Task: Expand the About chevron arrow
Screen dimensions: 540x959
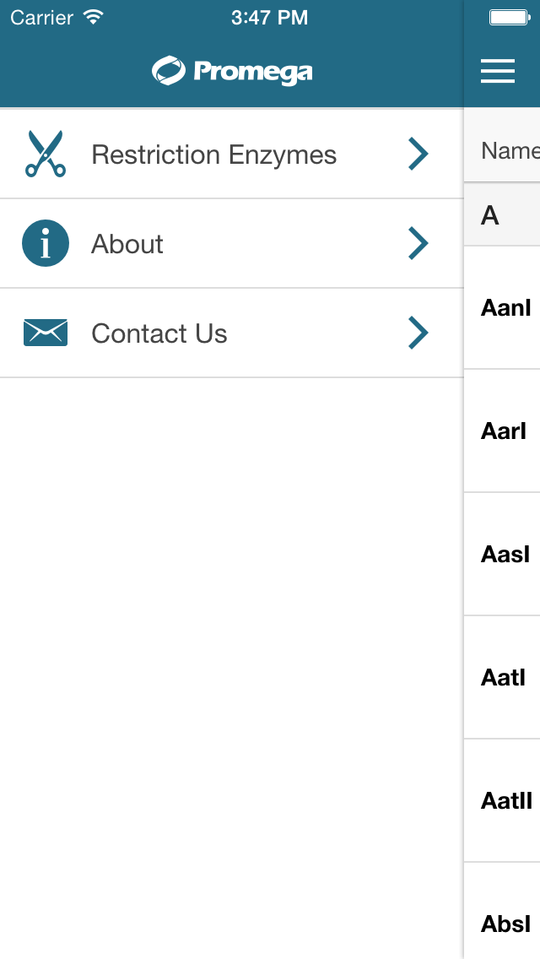Action: pyautogui.click(x=418, y=243)
